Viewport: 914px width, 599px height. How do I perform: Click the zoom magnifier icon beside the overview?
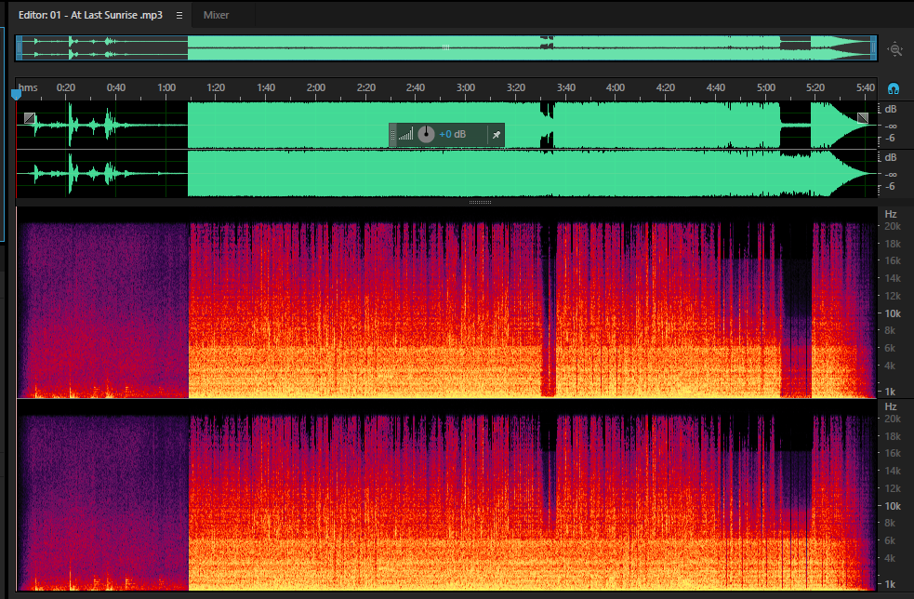[x=894, y=49]
